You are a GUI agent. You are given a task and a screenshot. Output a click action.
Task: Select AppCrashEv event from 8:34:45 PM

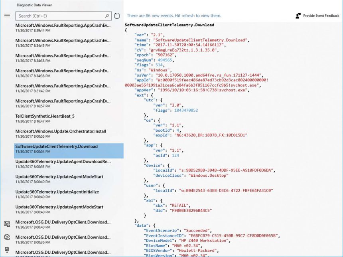69,43
